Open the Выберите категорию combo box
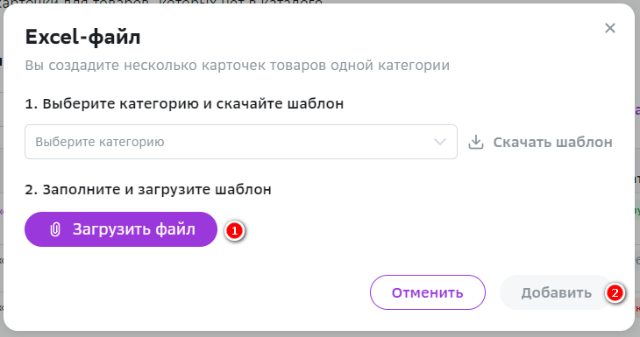 tap(241, 142)
